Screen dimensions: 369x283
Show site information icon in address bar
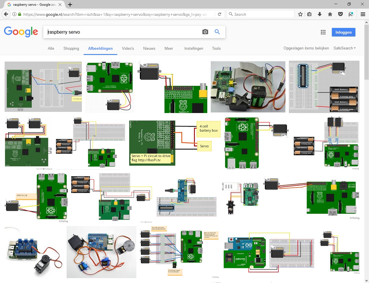click(14, 14)
